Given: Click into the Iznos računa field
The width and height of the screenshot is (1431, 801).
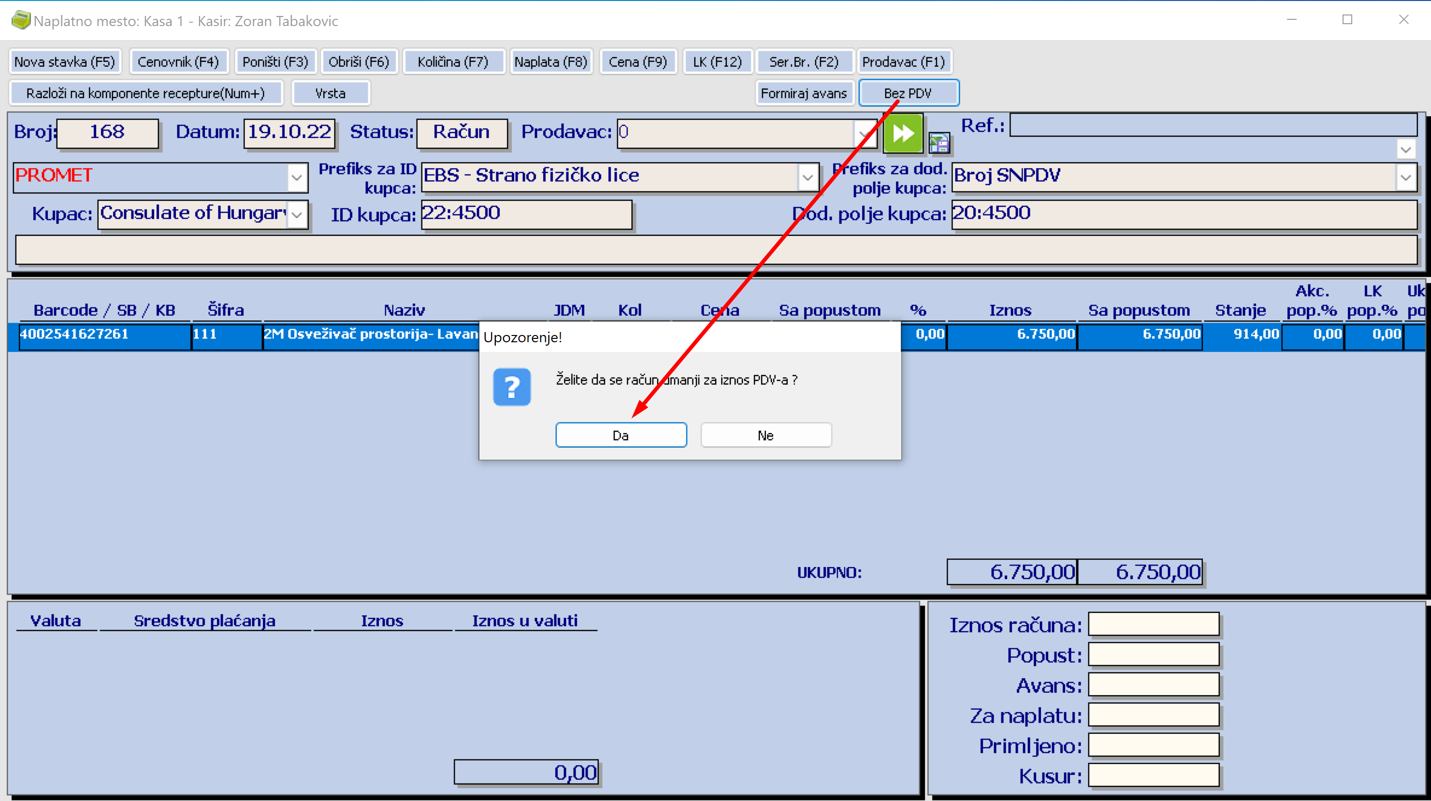Looking at the screenshot, I should pyautogui.click(x=1153, y=625).
